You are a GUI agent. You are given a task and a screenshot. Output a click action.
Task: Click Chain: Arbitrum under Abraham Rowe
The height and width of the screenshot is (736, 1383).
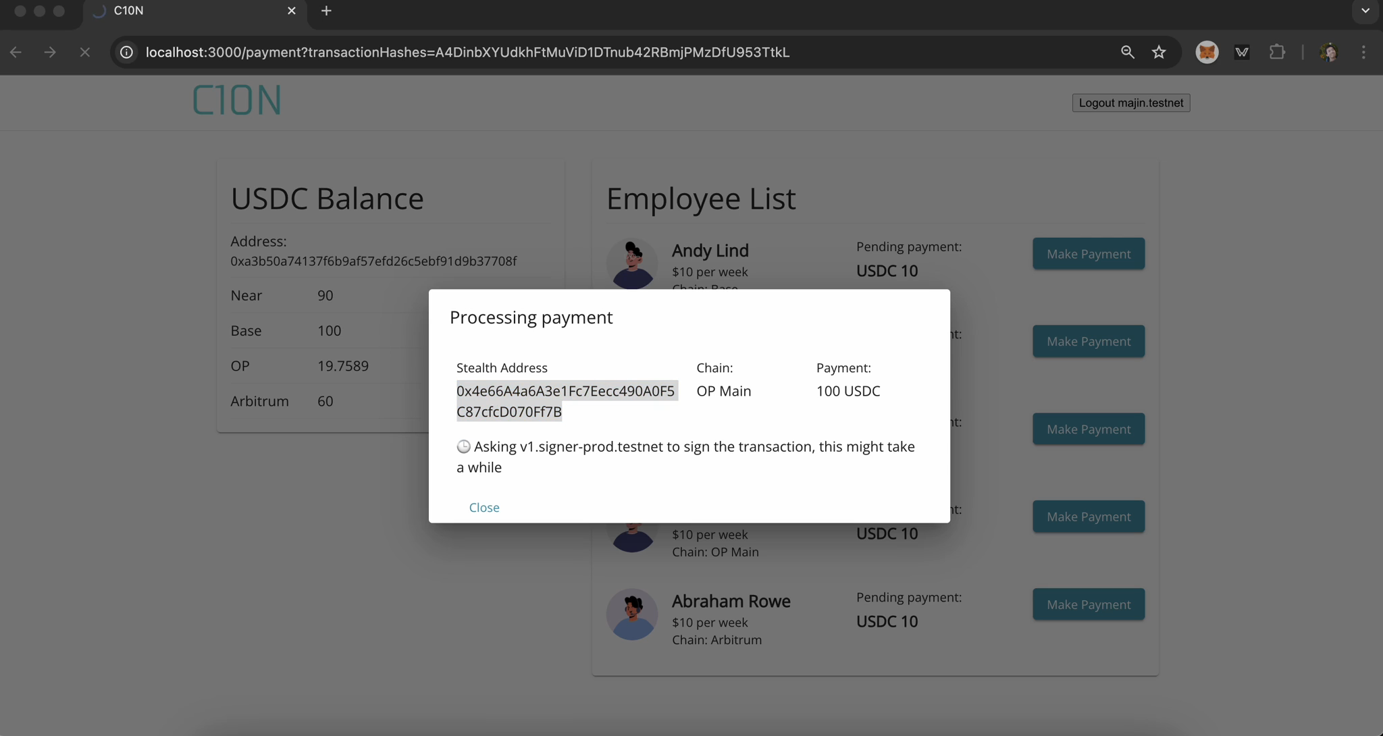click(716, 640)
